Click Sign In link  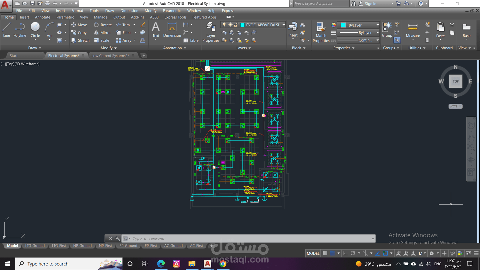(370, 4)
